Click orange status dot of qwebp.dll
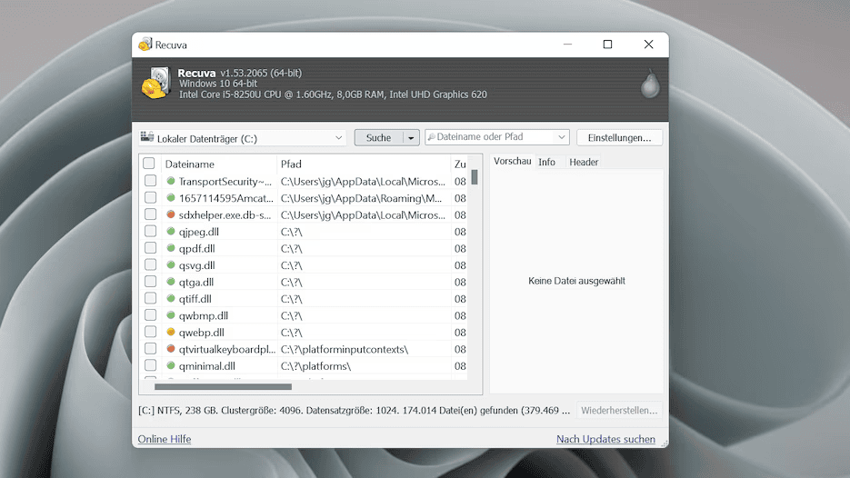 click(170, 333)
